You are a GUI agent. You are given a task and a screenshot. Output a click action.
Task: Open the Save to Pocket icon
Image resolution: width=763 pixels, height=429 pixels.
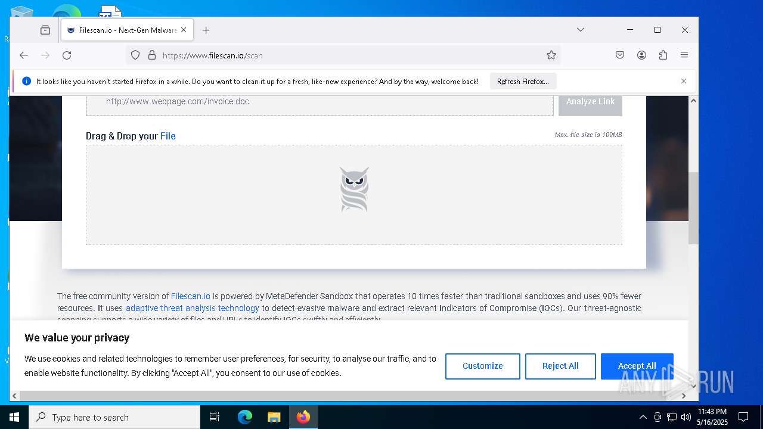[620, 55]
